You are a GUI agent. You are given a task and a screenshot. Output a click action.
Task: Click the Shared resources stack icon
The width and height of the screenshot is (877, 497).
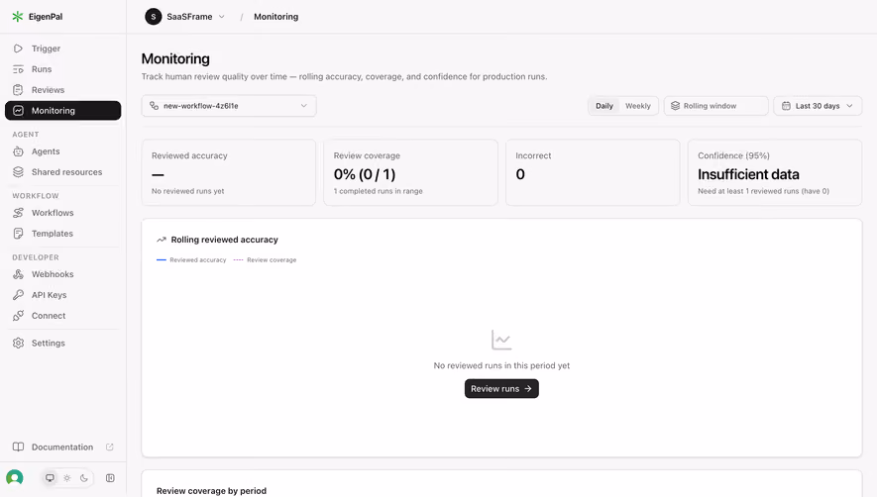click(x=19, y=172)
